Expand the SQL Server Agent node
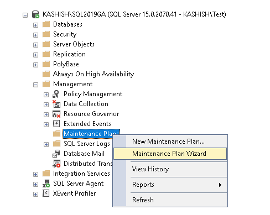 point(35,184)
